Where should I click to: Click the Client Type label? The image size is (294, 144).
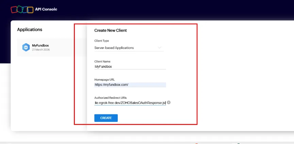(102, 41)
